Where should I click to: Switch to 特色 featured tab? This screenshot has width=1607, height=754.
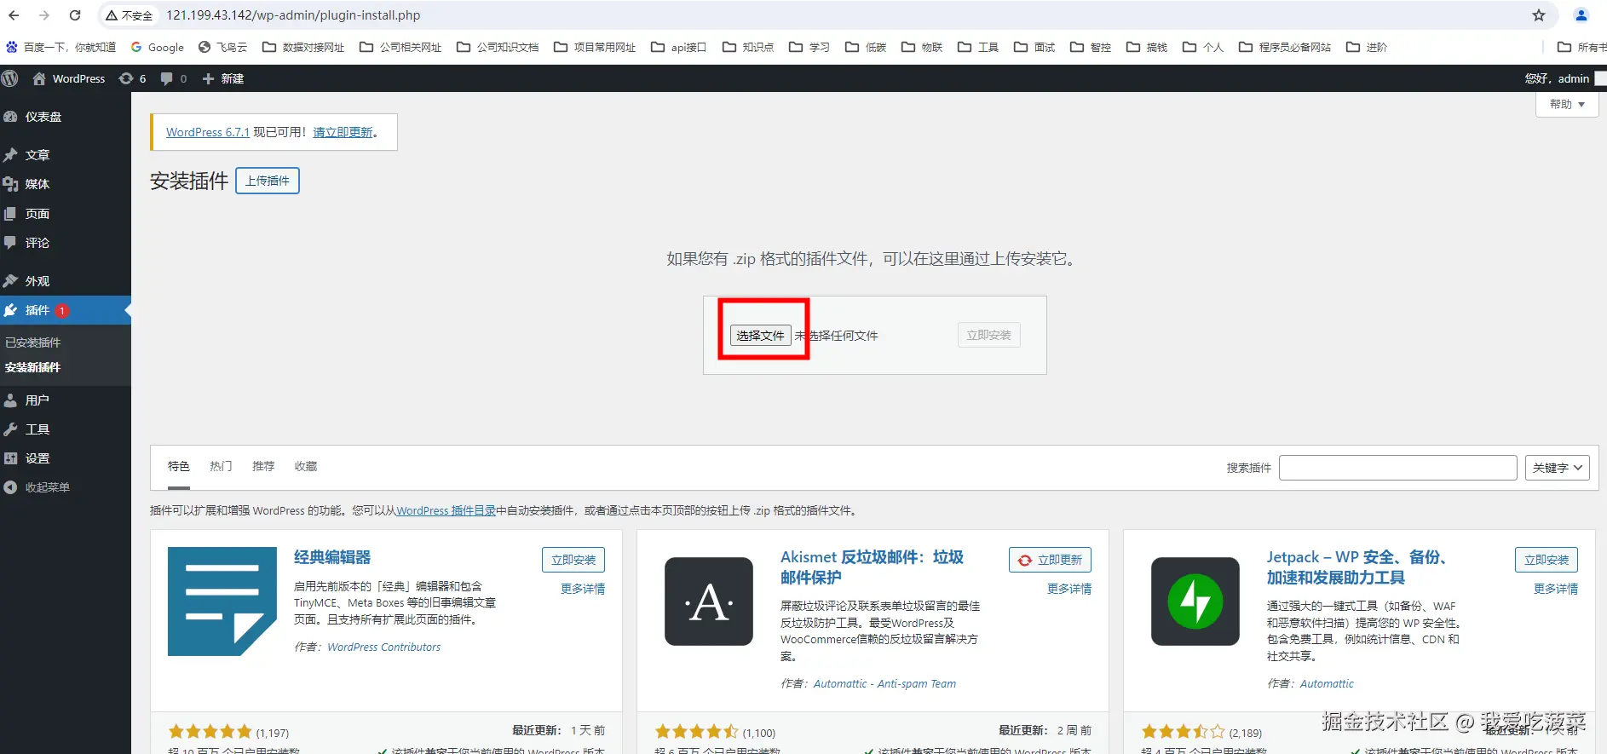click(179, 467)
